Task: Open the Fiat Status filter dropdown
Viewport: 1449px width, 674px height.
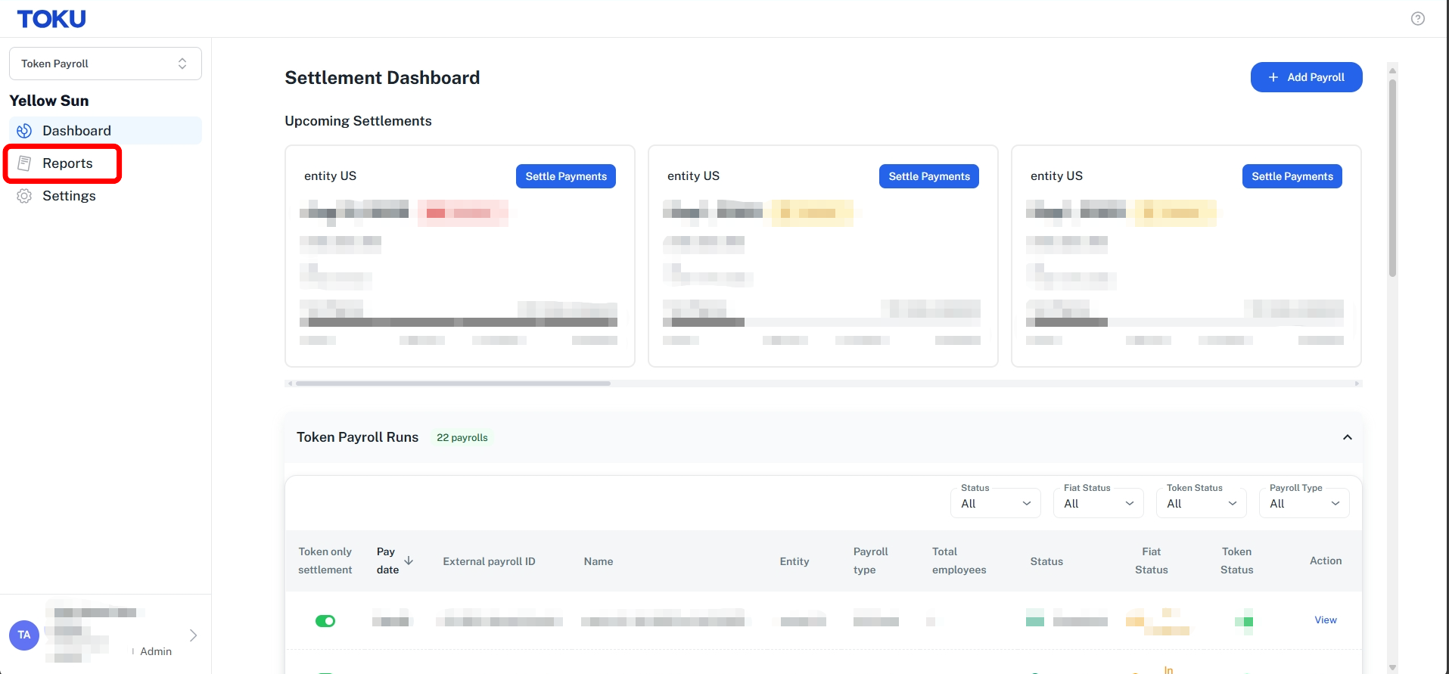Action: pos(1099,503)
